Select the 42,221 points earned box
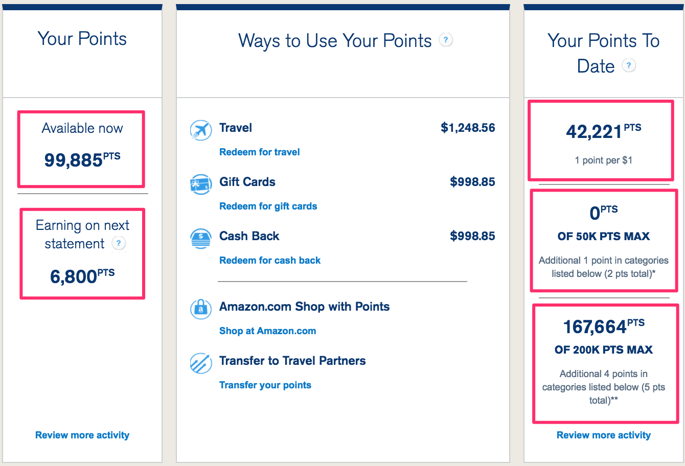The image size is (685, 466). coord(601,141)
